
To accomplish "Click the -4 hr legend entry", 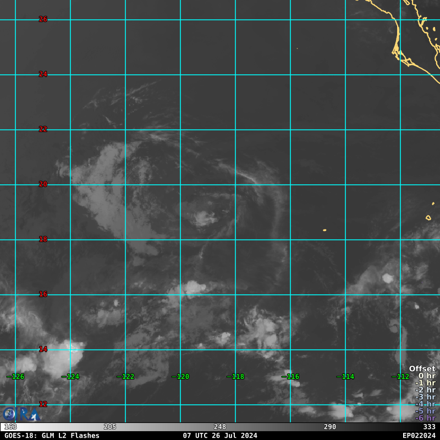I will point(425,404).
